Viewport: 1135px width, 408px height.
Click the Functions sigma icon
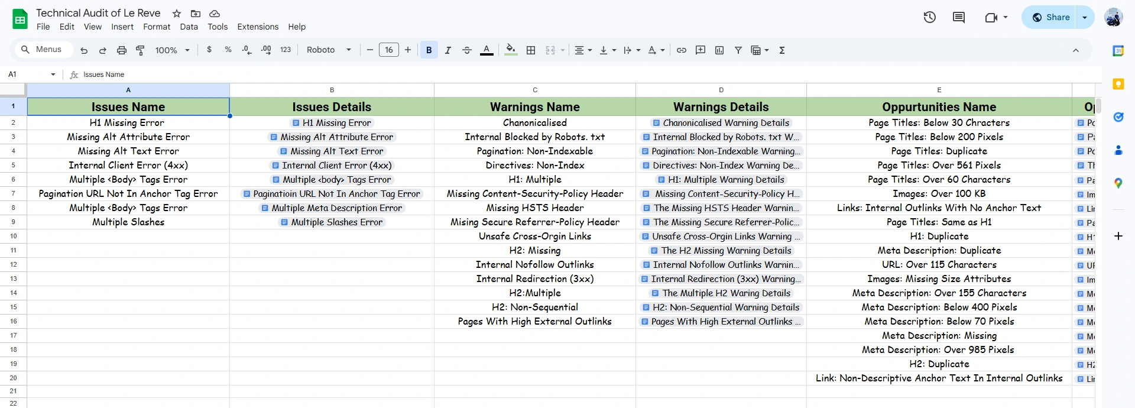(x=782, y=50)
